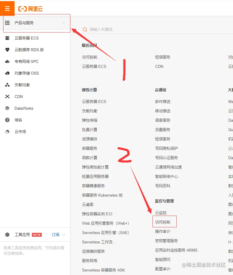Select 专有网络 VPC in sidebar
The image size is (233, 275).
coord(27,61)
